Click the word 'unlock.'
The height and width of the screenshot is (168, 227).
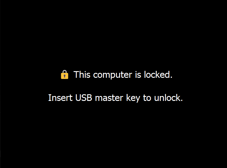tap(168, 98)
